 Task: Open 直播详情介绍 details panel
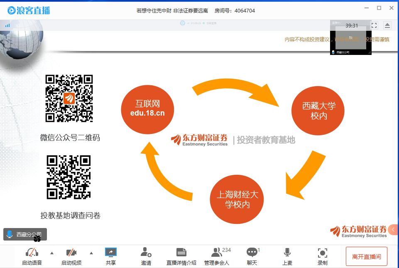[x=181, y=252]
